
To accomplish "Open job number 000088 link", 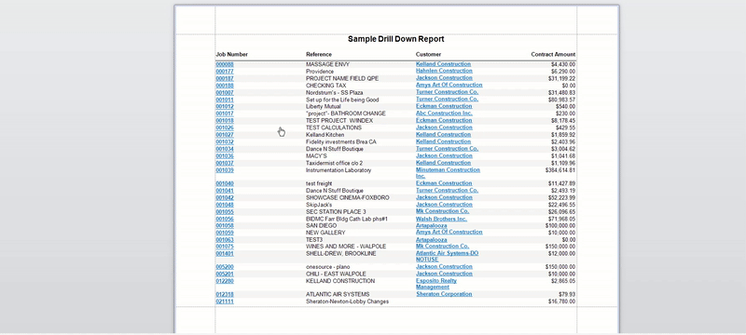I will [x=225, y=64].
